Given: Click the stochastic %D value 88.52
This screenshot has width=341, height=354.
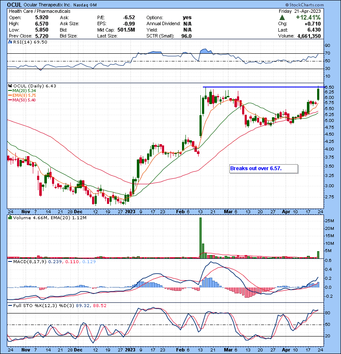Looking at the screenshot, I should (99, 306).
